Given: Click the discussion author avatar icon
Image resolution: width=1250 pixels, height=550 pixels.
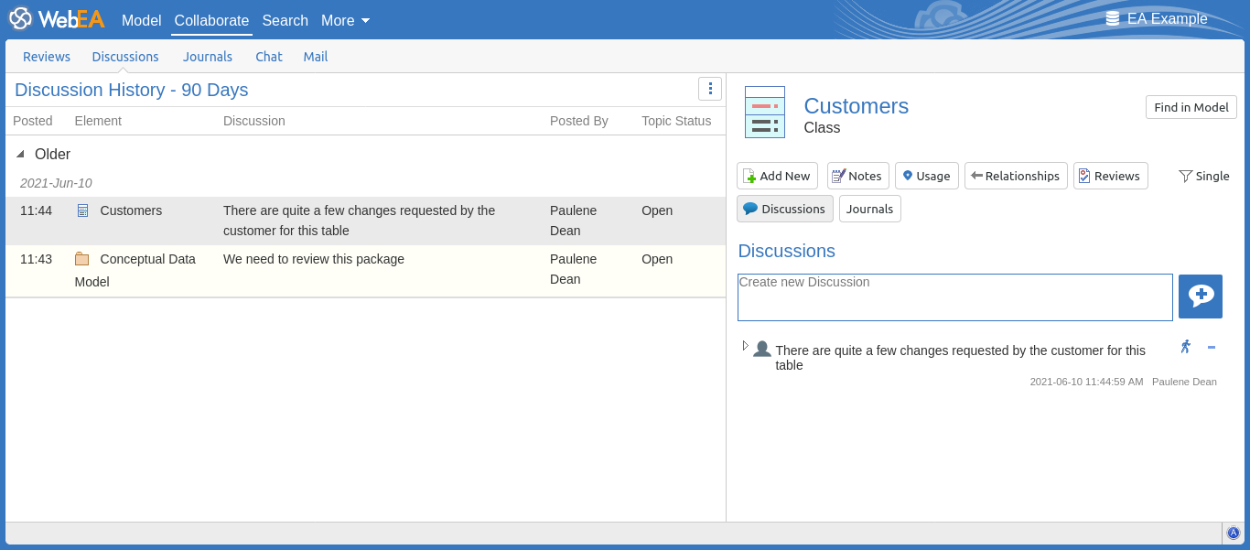Looking at the screenshot, I should pyautogui.click(x=761, y=349).
